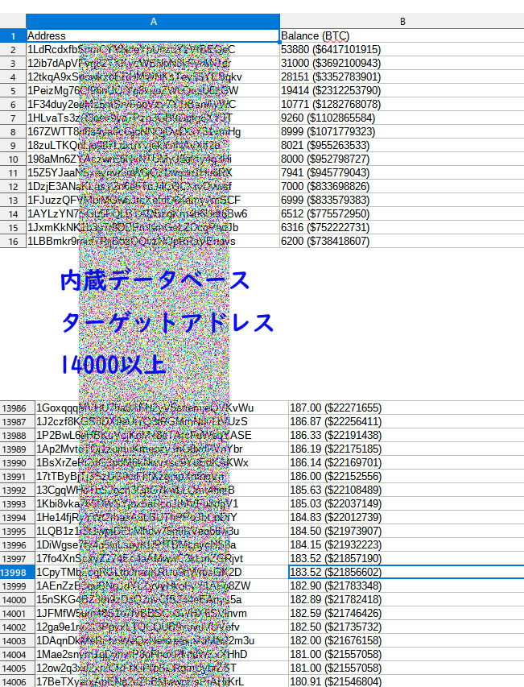
Task: Select the cell with 8000 ($952798727)
Action: click(402, 159)
